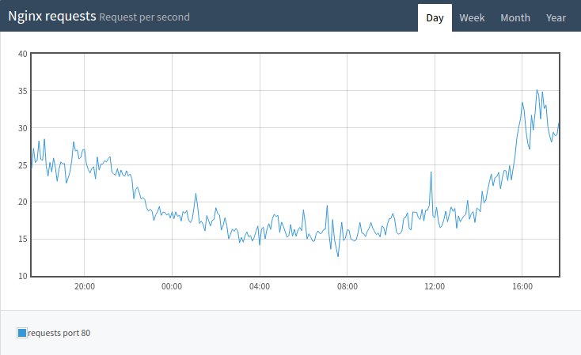
Task: Click the 35 y-axis label
Action: [x=23, y=91]
